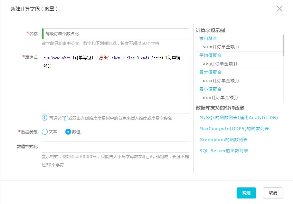
Task: Cancel with the 取消 button
Action: pyautogui.click(x=273, y=193)
